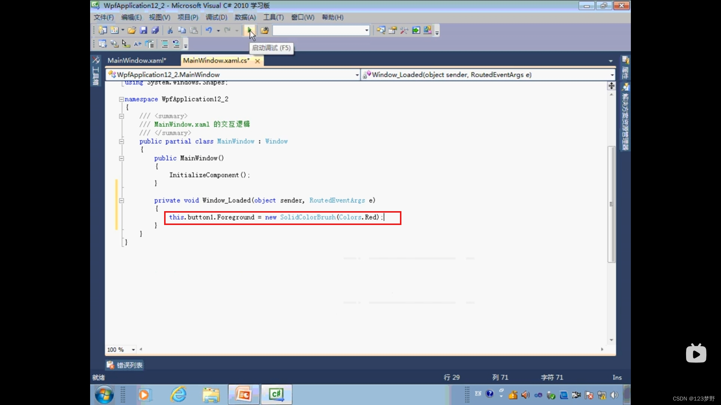
Task: Collapse the MainWindow() constructor block
Action: (121, 158)
